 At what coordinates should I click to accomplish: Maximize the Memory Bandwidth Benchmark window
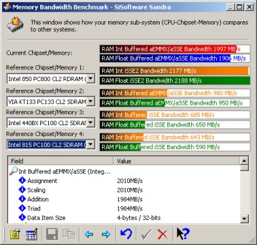pos(239,7)
